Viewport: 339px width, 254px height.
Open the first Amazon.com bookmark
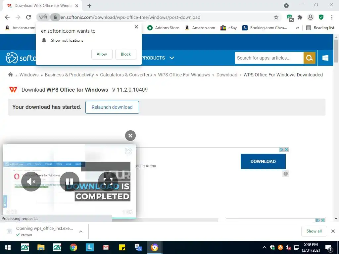click(20, 28)
